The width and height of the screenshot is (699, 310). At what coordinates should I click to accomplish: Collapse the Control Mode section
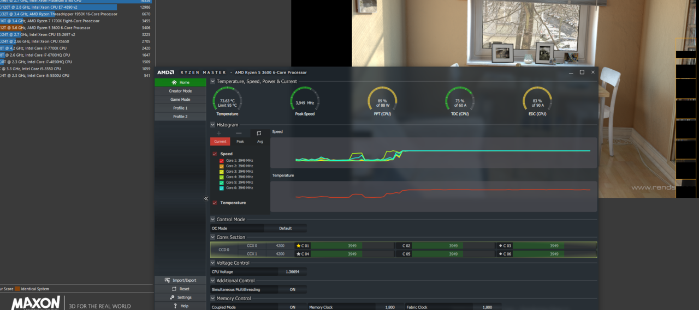point(213,220)
